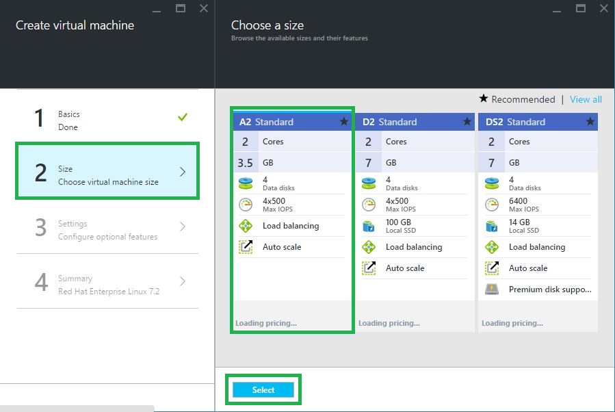
Task: Open step 4 Summary Red Hat Enterprise Linux
Action: [x=107, y=281]
